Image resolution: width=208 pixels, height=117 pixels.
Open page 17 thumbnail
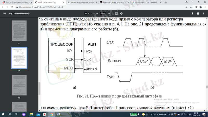pyautogui.click(x=19, y=31)
